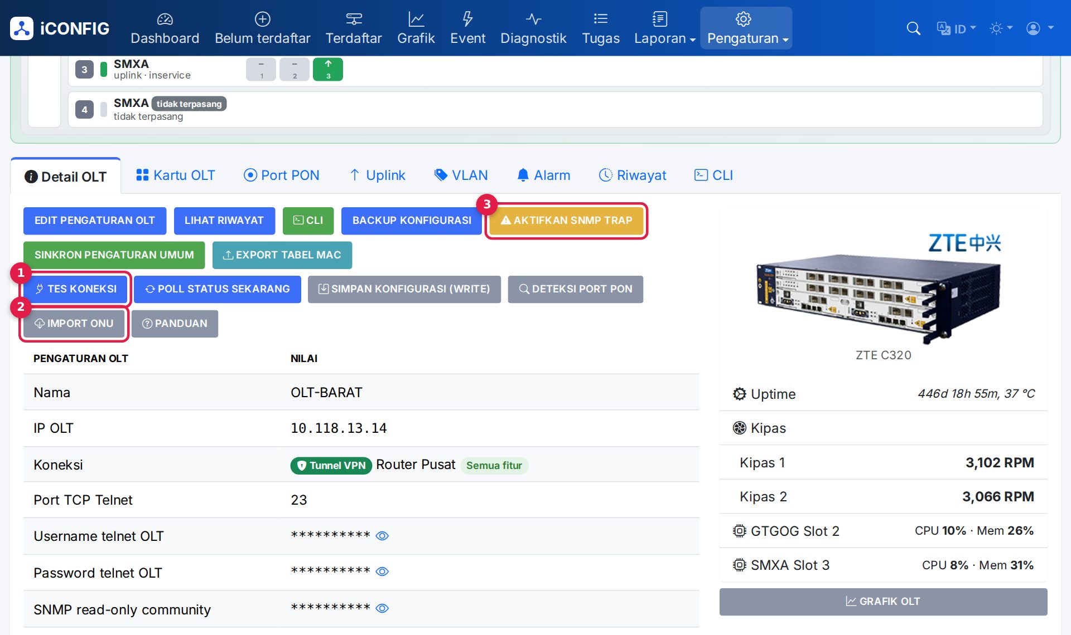
Task: Show the SNMP read-only community value
Action: pyautogui.click(x=382, y=608)
